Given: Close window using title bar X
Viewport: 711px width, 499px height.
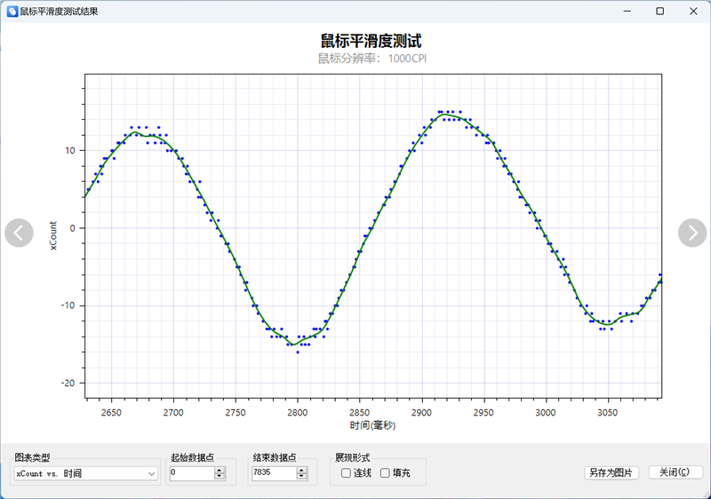Looking at the screenshot, I should [x=692, y=12].
